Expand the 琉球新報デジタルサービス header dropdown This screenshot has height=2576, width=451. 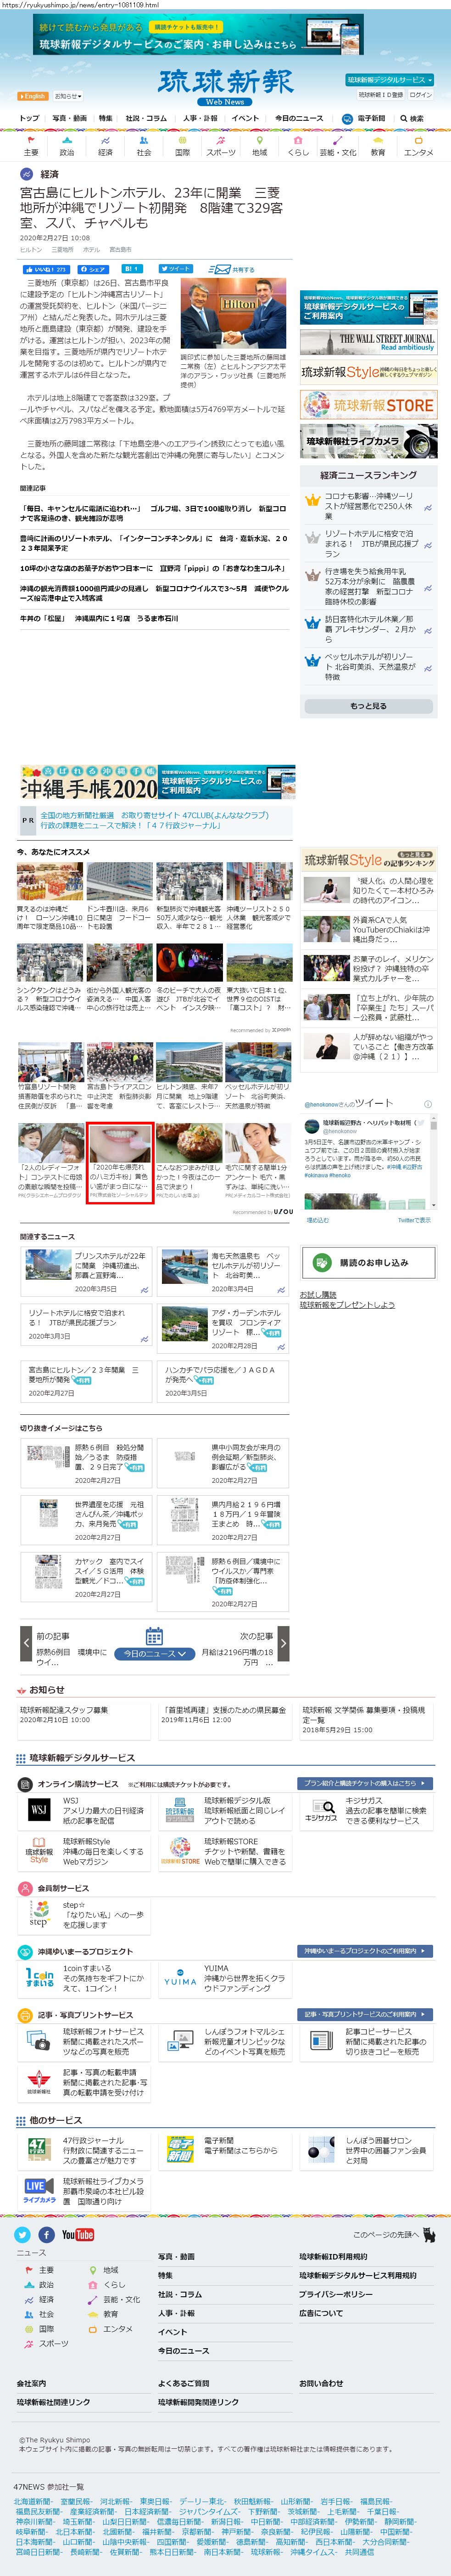tap(389, 79)
